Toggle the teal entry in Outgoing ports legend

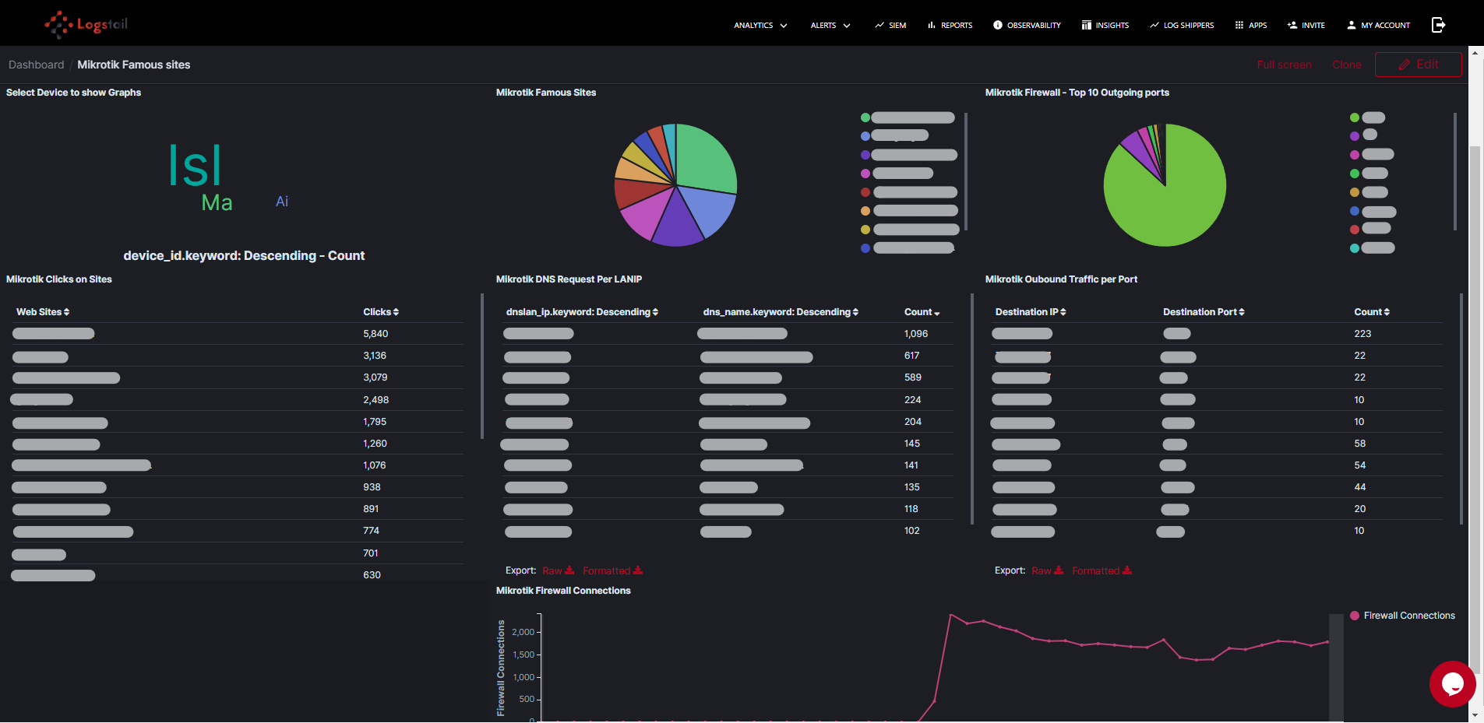1372,248
